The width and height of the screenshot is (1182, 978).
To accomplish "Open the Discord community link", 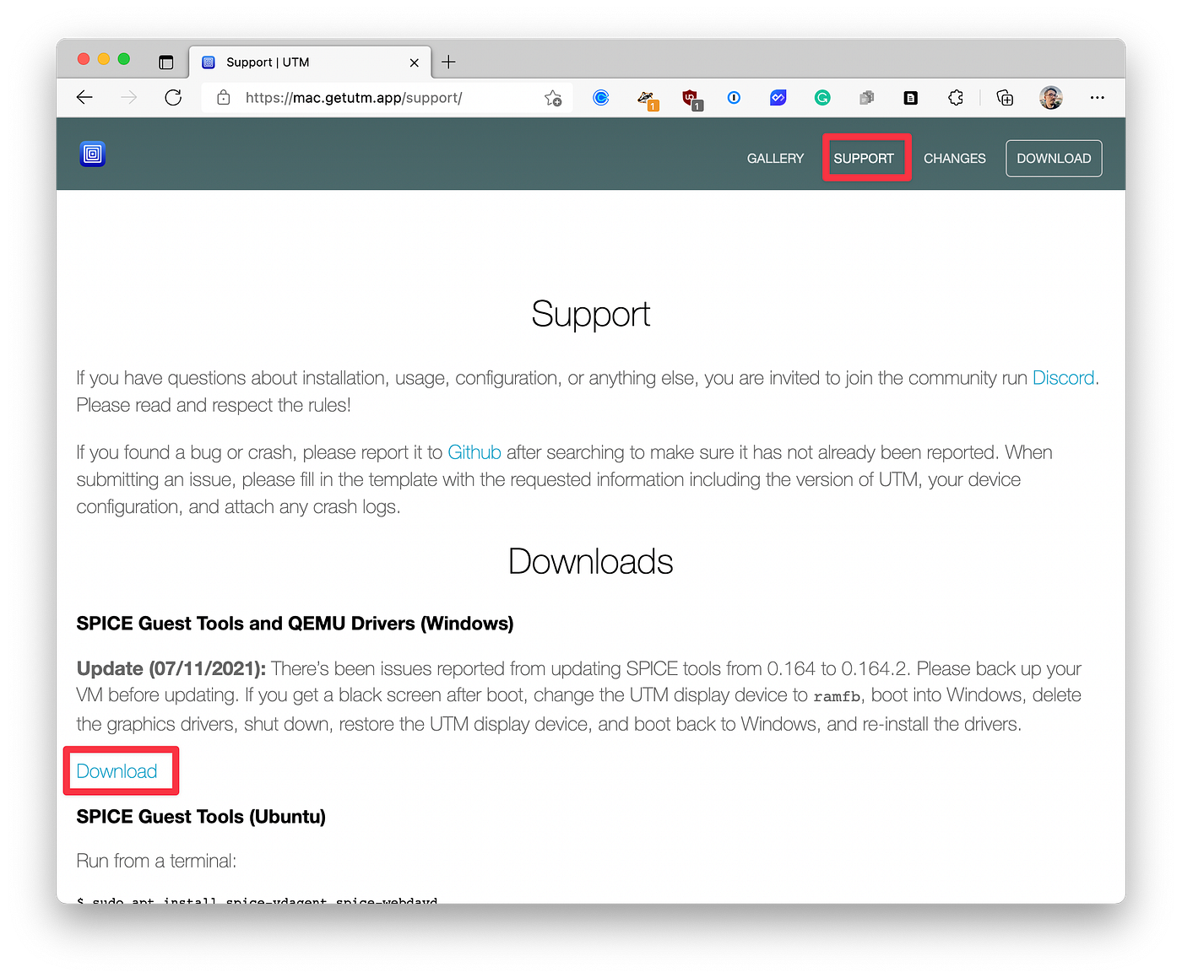I will tap(1063, 378).
